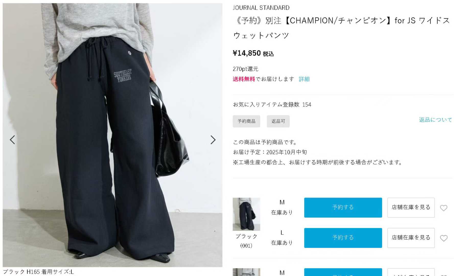Reserve size L with 予約する button

343,238
